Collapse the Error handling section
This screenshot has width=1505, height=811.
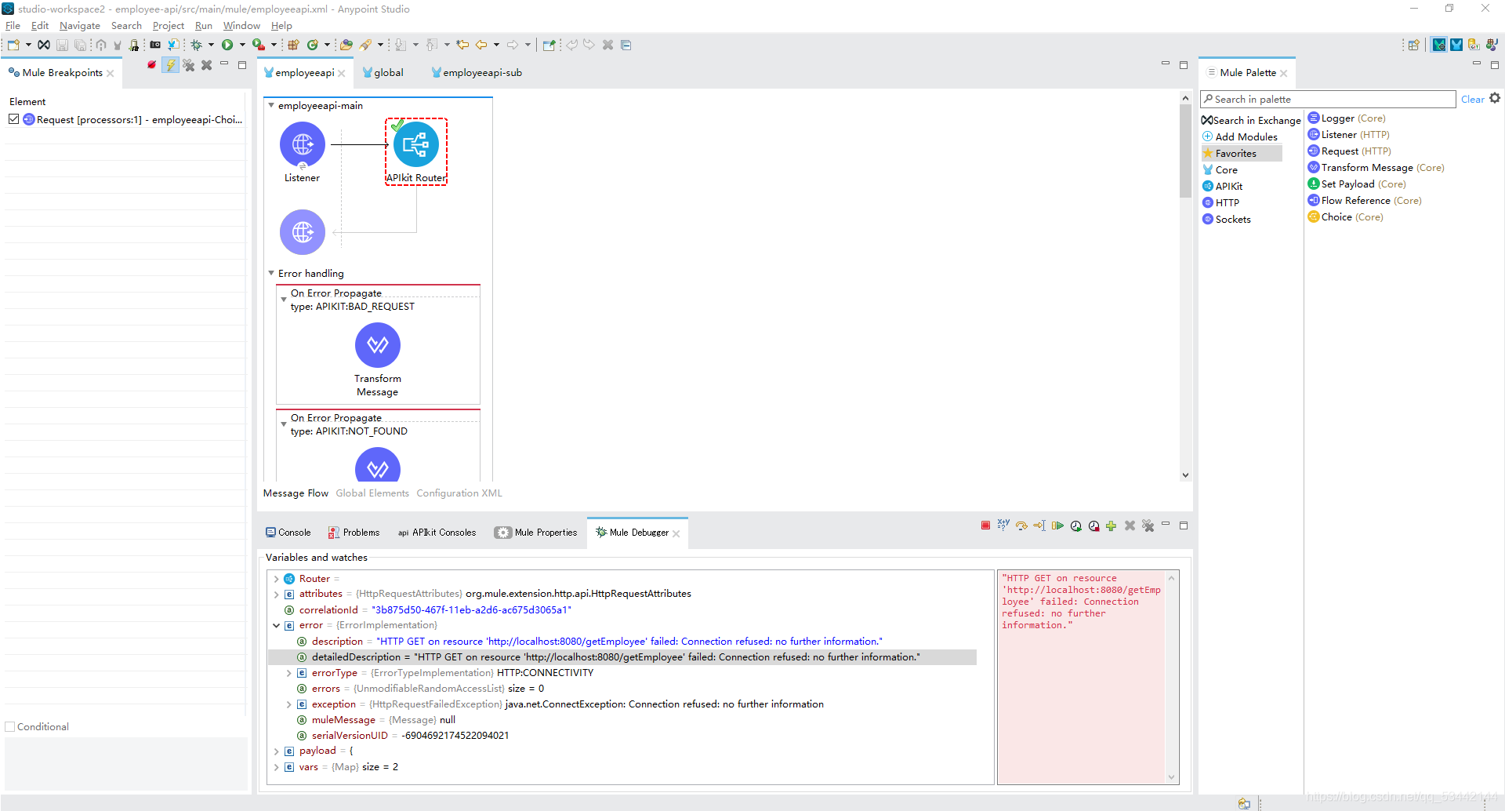pos(271,273)
